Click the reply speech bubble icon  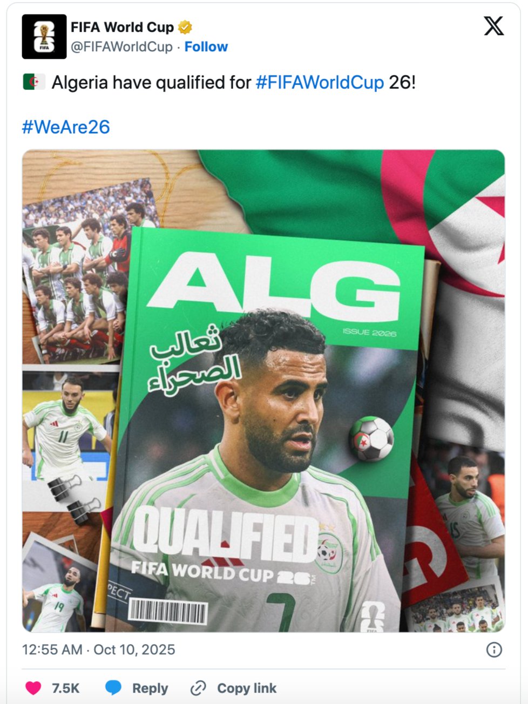pyautogui.click(x=113, y=688)
